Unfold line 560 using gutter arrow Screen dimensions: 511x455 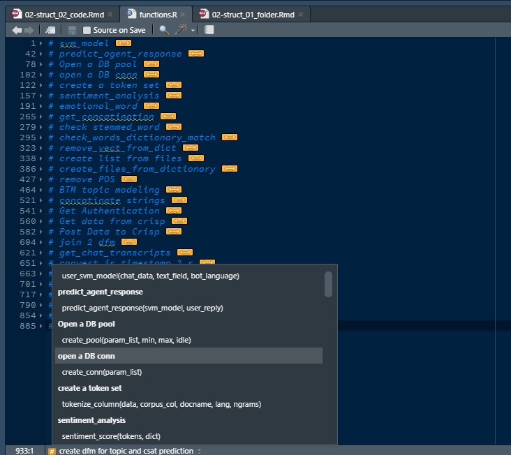pos(40,221)
